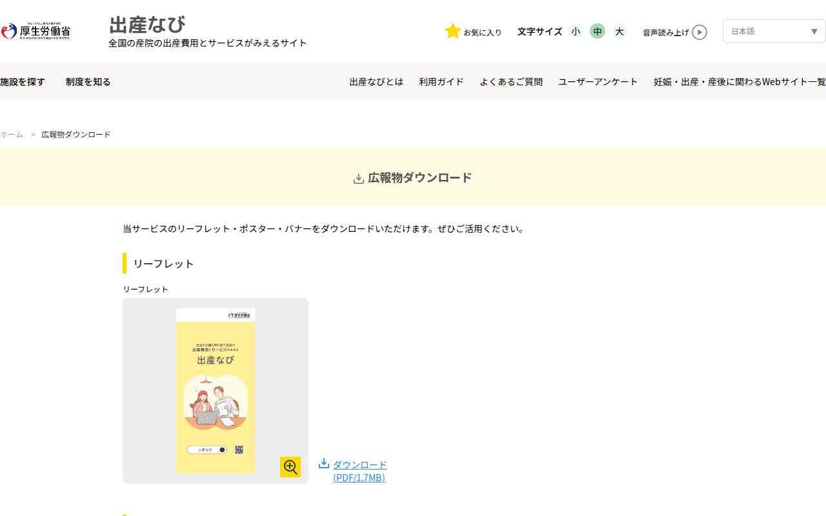Click the yellow star favorites icon

point(453,31)
